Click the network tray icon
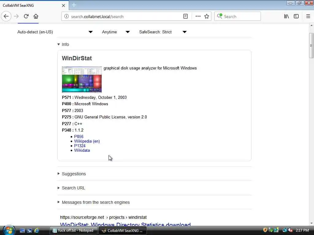Image resolution: width=314 pixels, height=235 pixels. click(x=285, y=230)
